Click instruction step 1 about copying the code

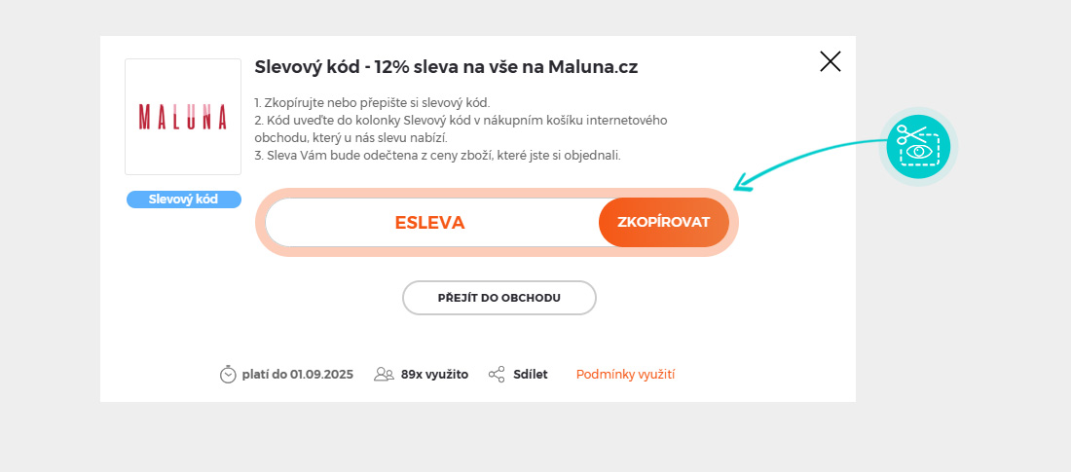pyautogui.click(x=372, y=102)
